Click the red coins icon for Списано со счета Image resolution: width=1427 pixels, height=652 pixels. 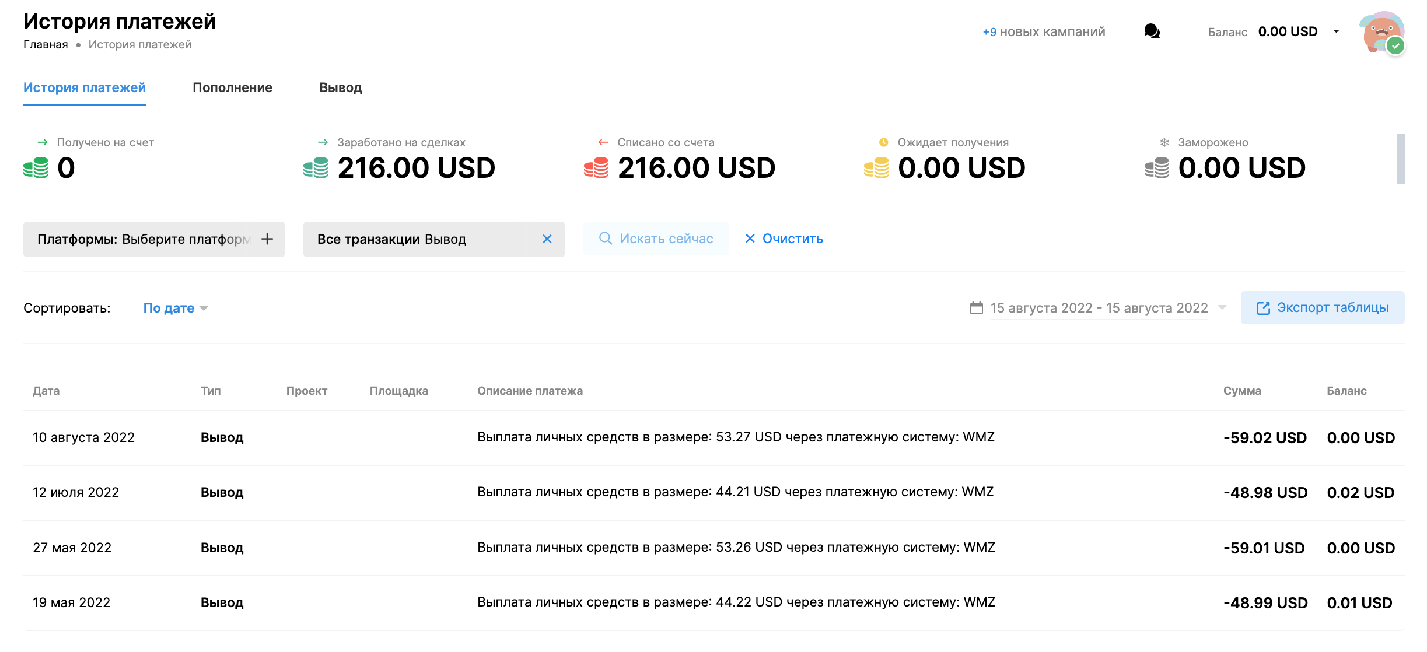[596, 168]
